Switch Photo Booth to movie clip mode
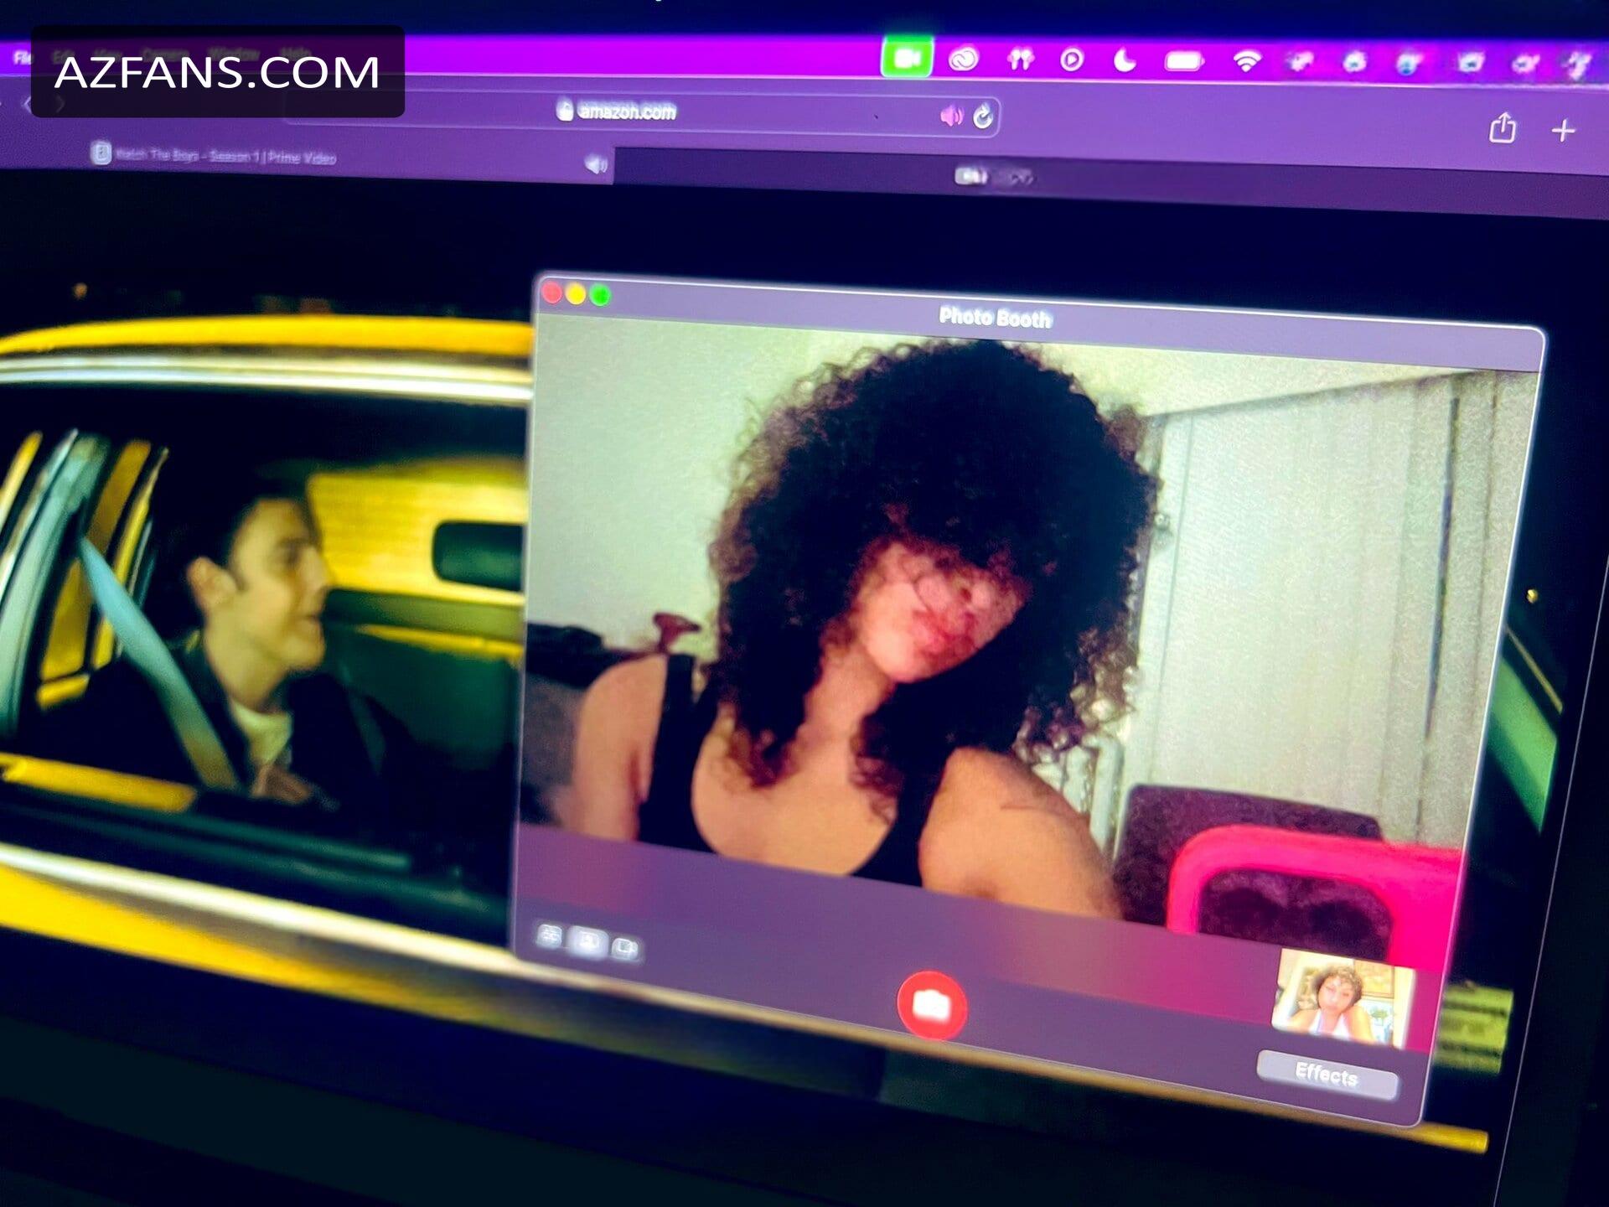 point(624,948)
